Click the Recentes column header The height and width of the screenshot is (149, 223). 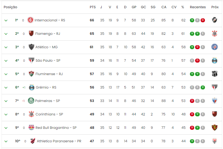click(x=198, y=7)
